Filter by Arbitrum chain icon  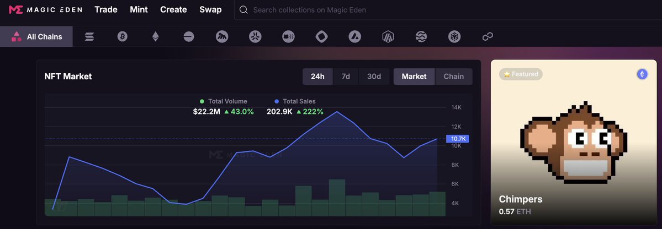pos(388,37)
